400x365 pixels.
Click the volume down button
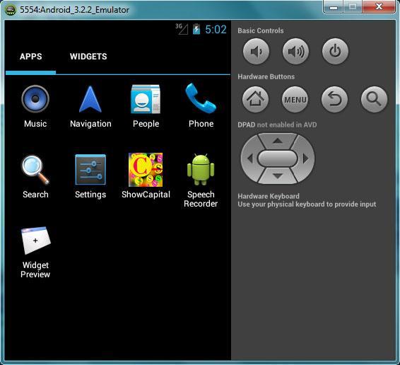[x=256, y=52]
